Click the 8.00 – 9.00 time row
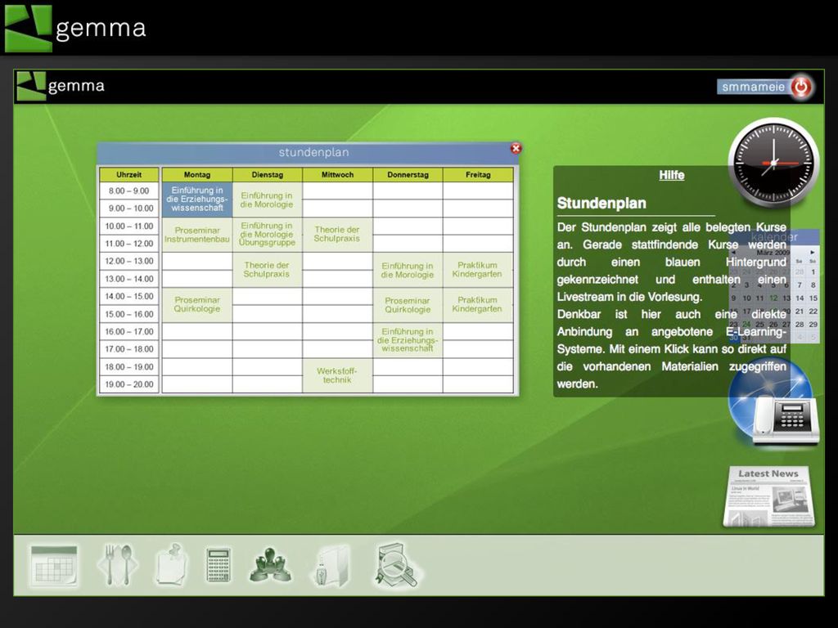Image resolution: width=838 pixels, height=628 pixels. (128, 191)
